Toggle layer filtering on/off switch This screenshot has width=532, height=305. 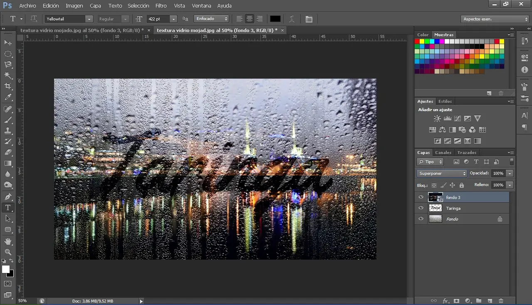(x=512, y=162)
